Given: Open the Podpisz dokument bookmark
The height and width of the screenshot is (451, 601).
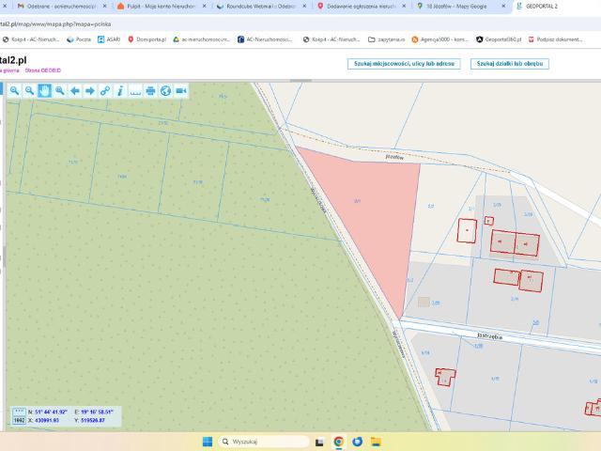Looking at the screenshot, I should click(555, 39).
